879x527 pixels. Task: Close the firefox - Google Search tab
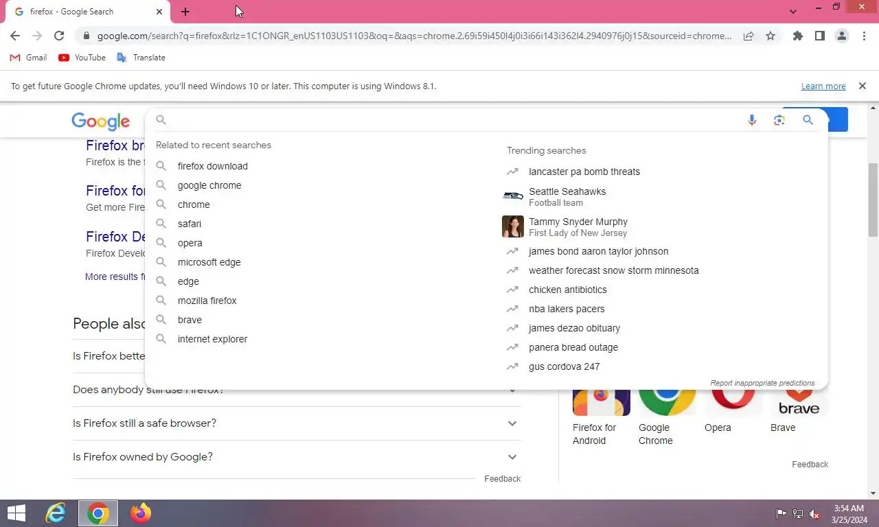[x=159, y=12]
